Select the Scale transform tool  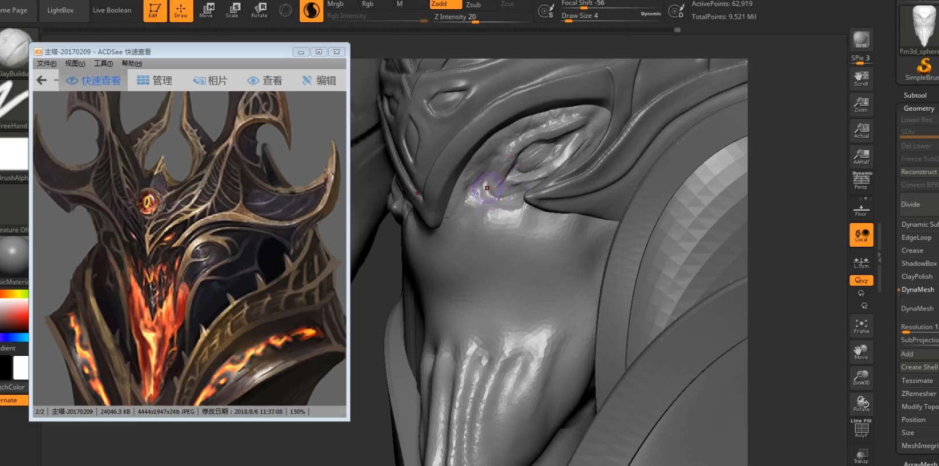pyautogui.click(x=232, y=10)
